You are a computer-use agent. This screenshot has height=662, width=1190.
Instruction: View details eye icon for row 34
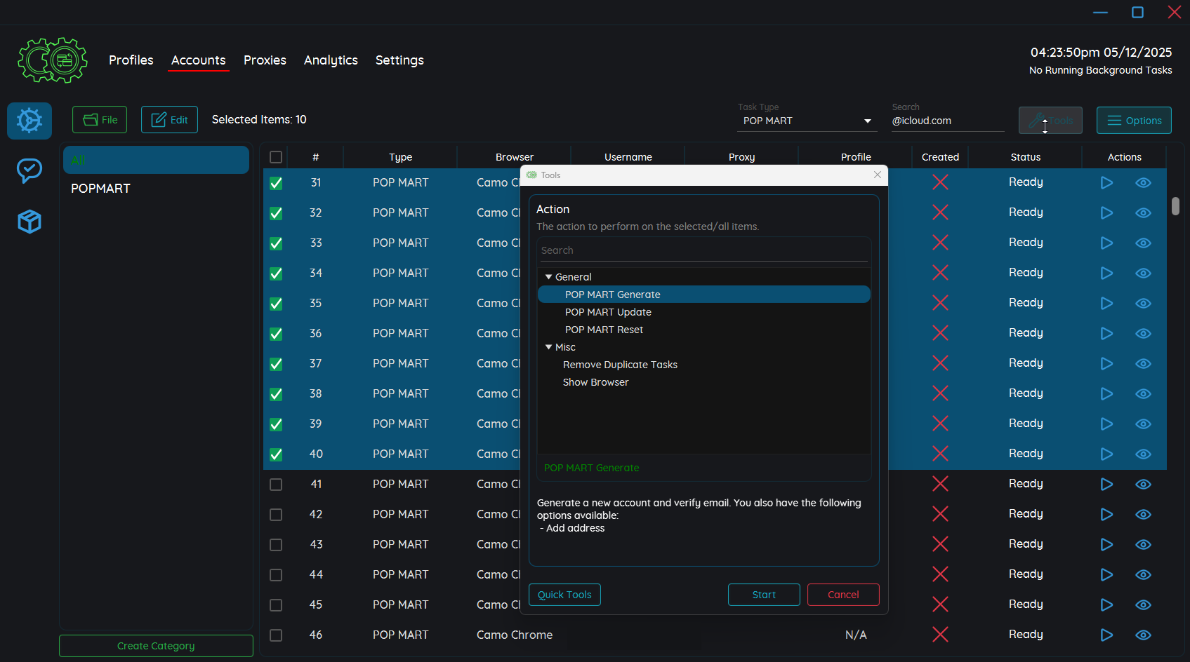pyautogui.click(x=1143, y=273)
